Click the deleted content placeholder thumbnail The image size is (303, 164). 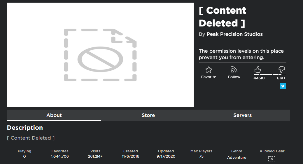[x=100, y=55]
